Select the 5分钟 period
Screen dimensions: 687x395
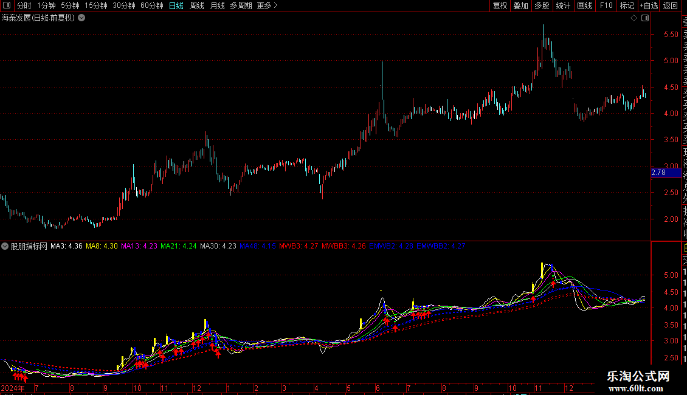[70, 5]
